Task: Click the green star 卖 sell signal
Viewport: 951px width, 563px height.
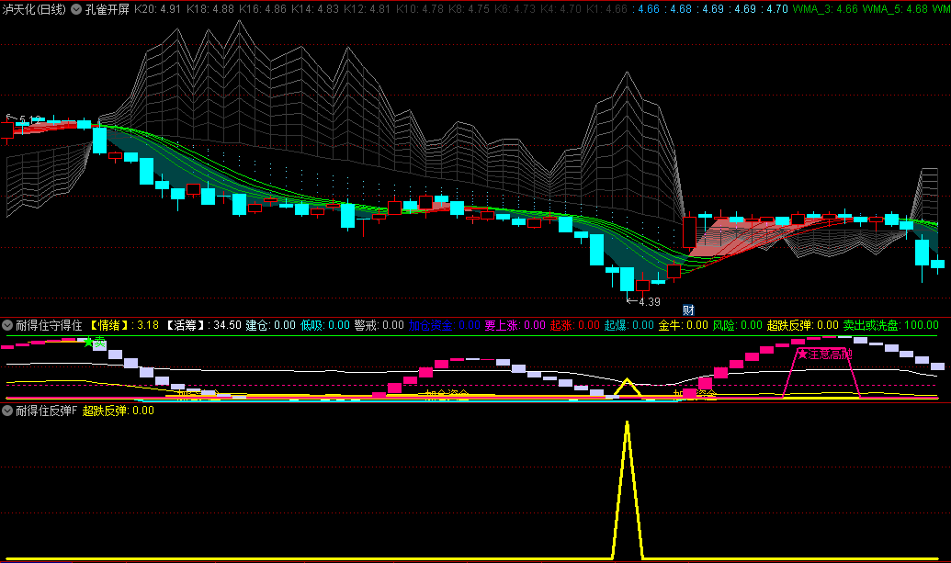Action: [x=95, y=343]
